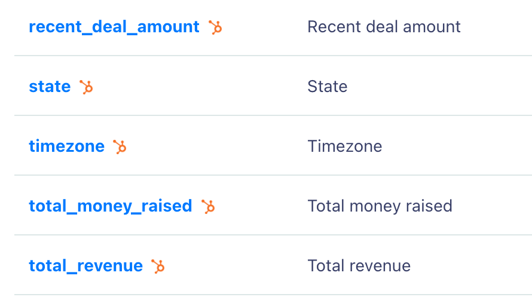Click the table row for the state property
The width and height of the screenshot is (532, 300).
click(x=273, y=85)
